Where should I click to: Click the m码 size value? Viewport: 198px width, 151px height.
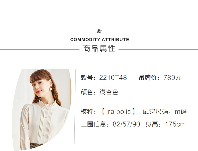coord(181,112)
